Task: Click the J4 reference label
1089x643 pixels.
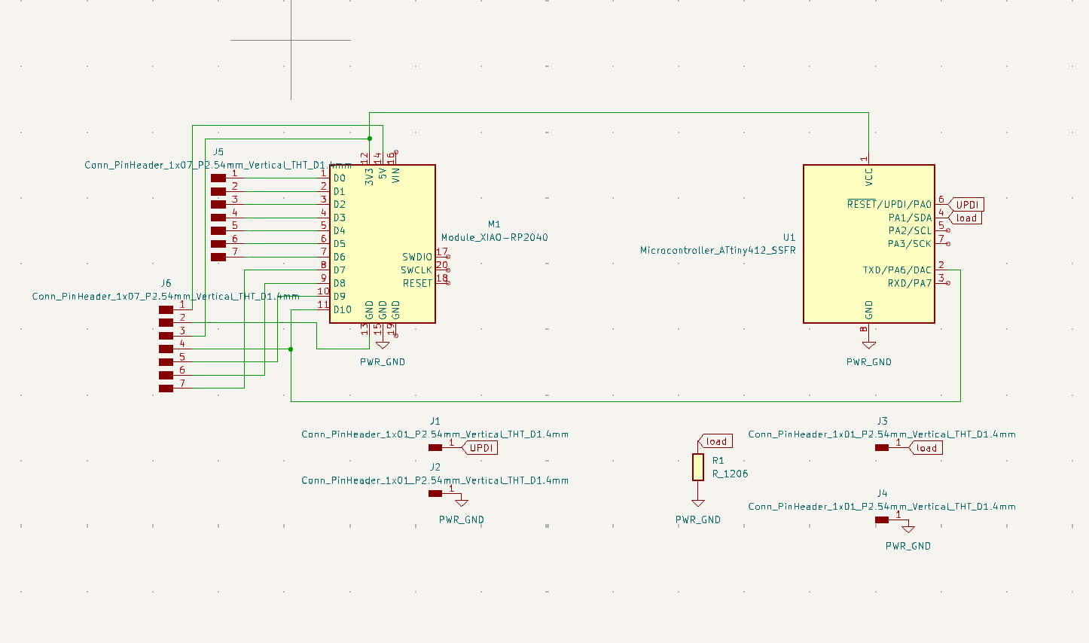Action: [x=882, y=493]
